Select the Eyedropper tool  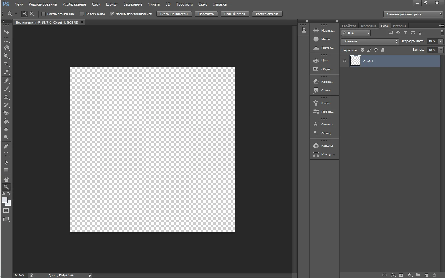coord(6,72)
